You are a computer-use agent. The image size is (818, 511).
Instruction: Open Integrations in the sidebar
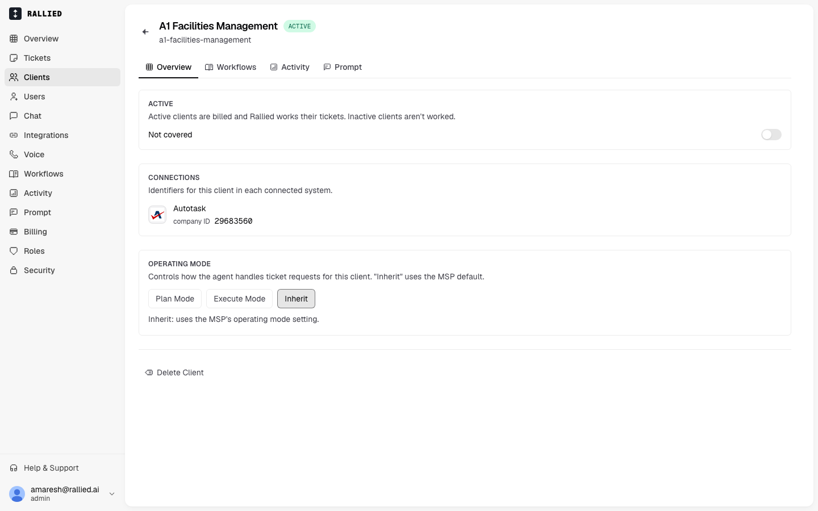62,135
